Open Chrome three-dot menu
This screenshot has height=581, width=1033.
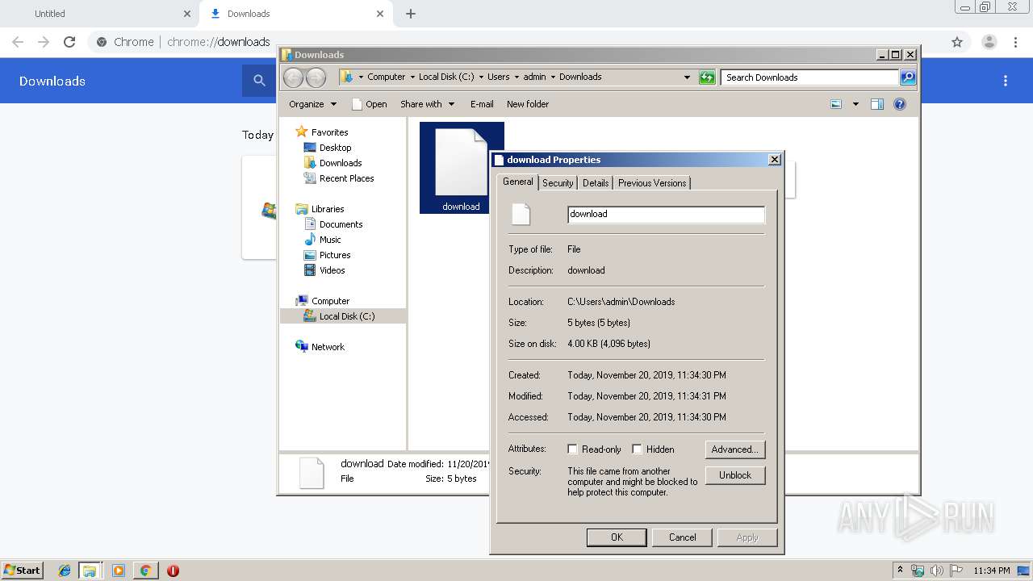[x=1015, y=42]
